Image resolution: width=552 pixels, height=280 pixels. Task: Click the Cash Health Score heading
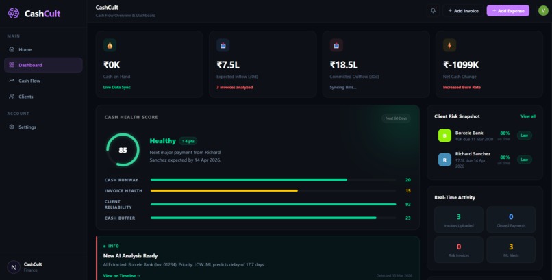click(131, 117)
